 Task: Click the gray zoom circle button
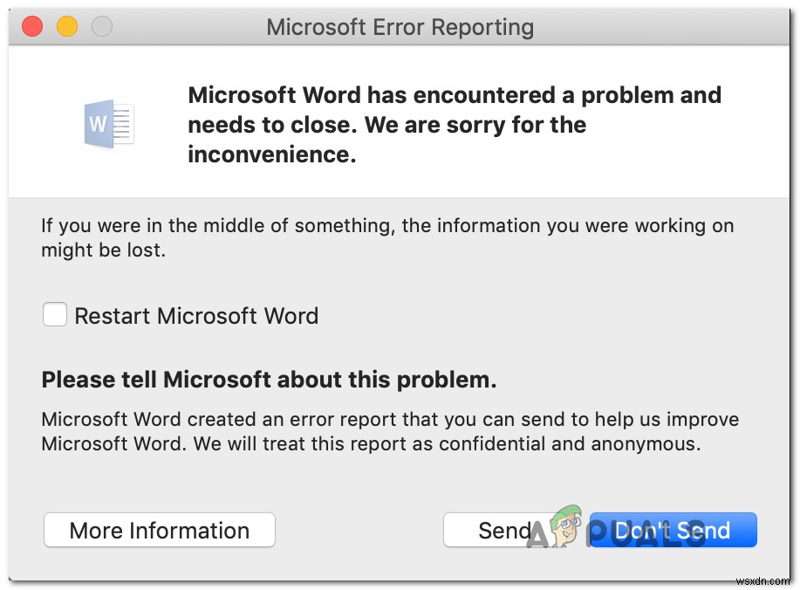pyautogui.click(x=102, y=26)
